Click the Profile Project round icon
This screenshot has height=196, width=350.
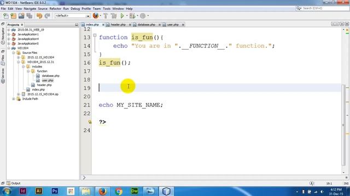click(x=143, y=16)
